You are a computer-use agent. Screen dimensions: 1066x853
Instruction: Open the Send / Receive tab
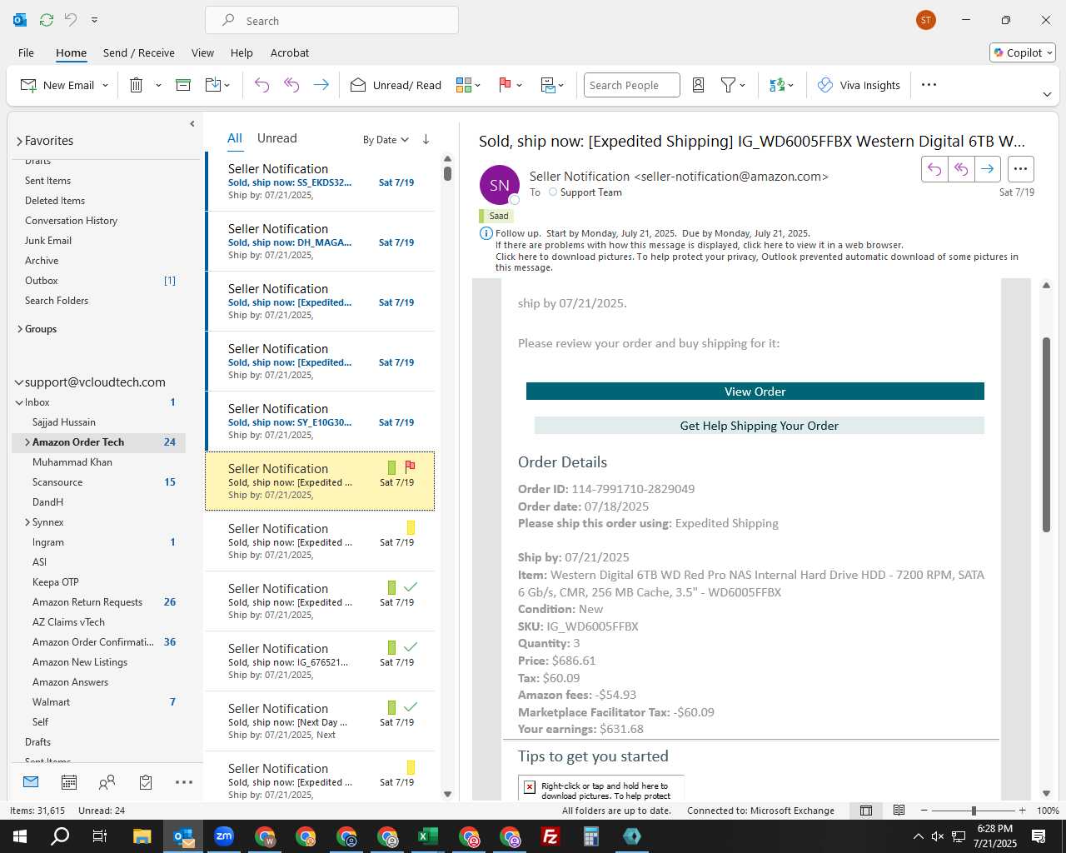[139, 52]
